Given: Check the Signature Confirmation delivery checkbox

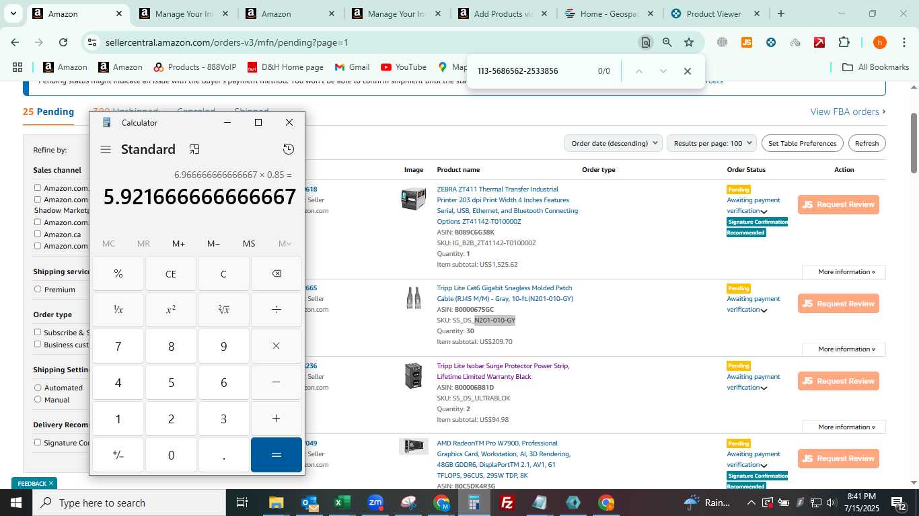Looking at the screenshot, I should pyautogui.click(x=38, y=443).
